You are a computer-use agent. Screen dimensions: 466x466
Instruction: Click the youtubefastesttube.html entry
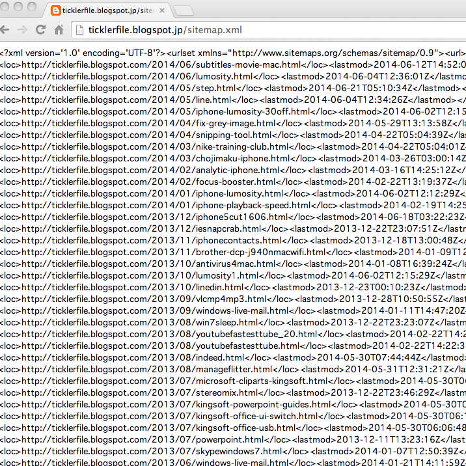pyautogui.click(x=233, y=346)
